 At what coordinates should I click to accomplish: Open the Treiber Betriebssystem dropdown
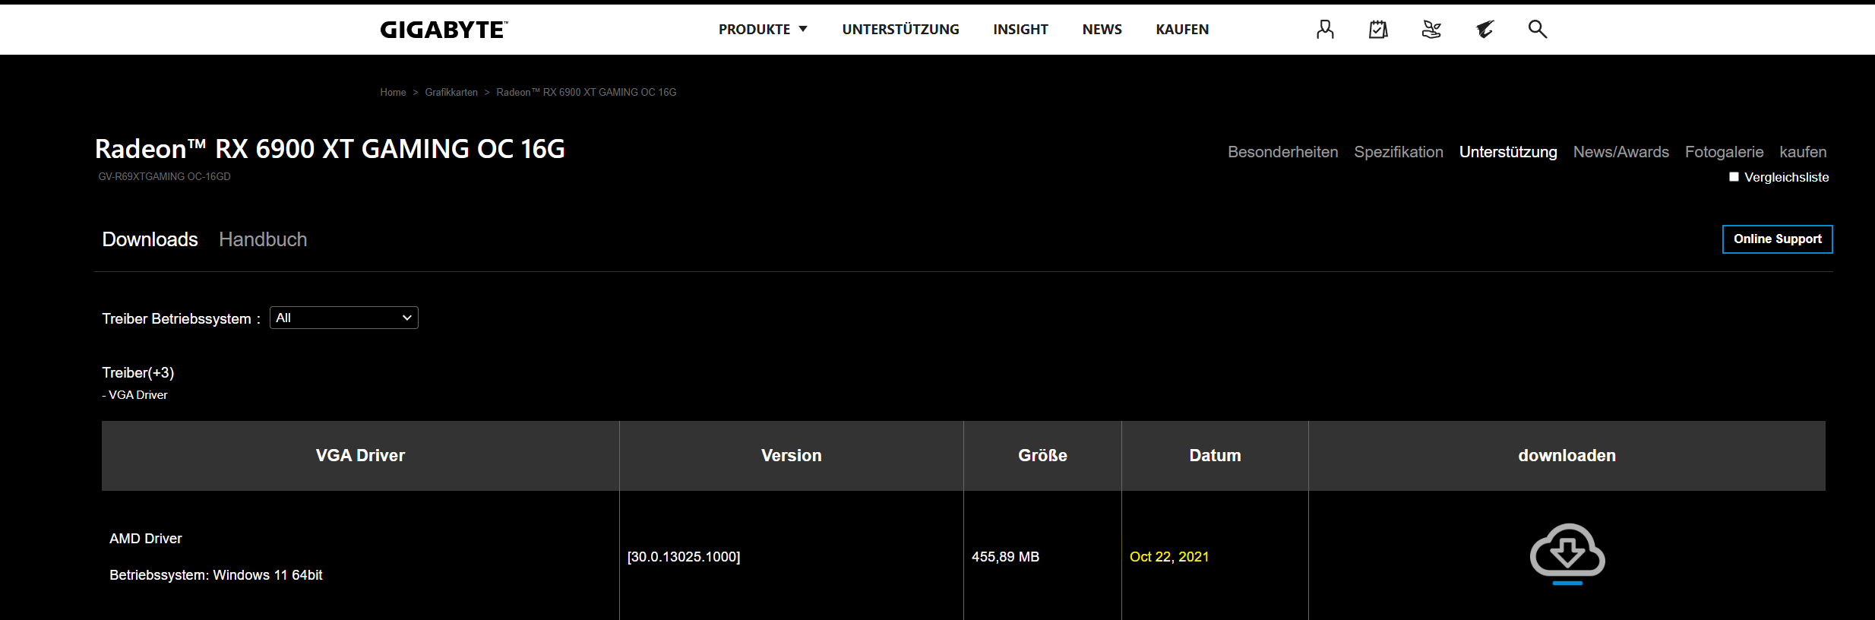pyautogui.click(x=343, y=318)
